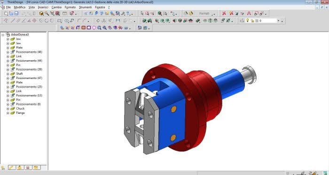Switch to the last tab below the tree
Viewport: 329px width, 175px height.
pos(36,167)
